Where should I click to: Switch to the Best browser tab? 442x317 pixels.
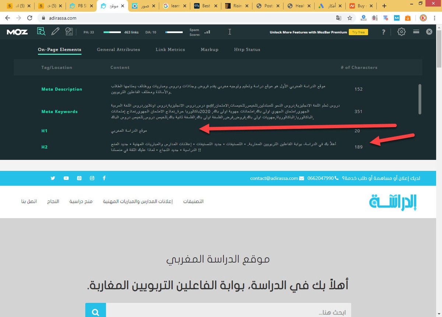coord(205,6)
